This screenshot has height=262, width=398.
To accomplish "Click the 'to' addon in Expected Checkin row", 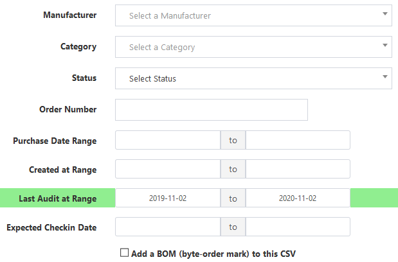I will 233,227.
